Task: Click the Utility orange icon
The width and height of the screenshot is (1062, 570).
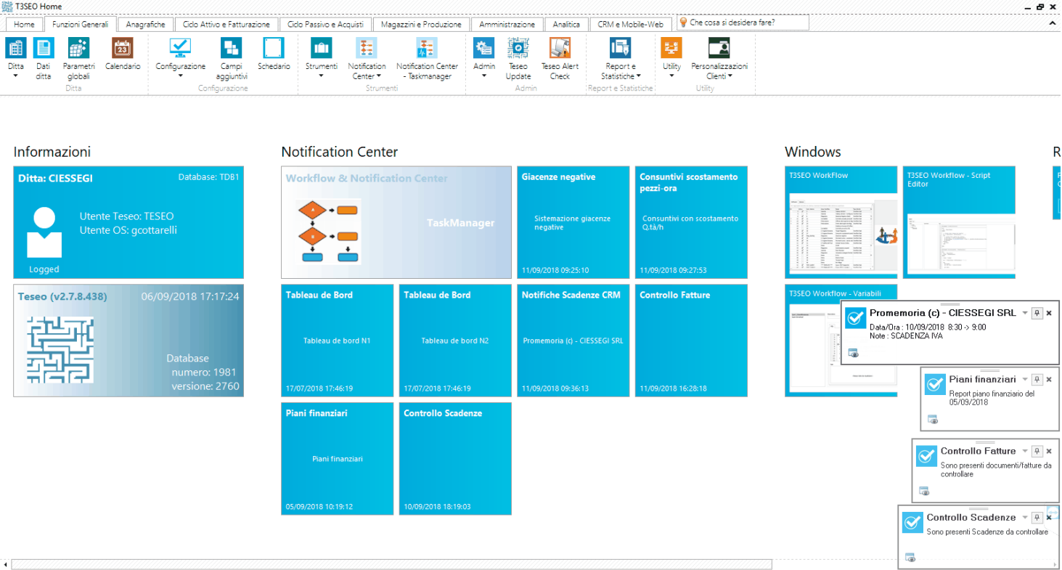Action: [x=671, y=49]
